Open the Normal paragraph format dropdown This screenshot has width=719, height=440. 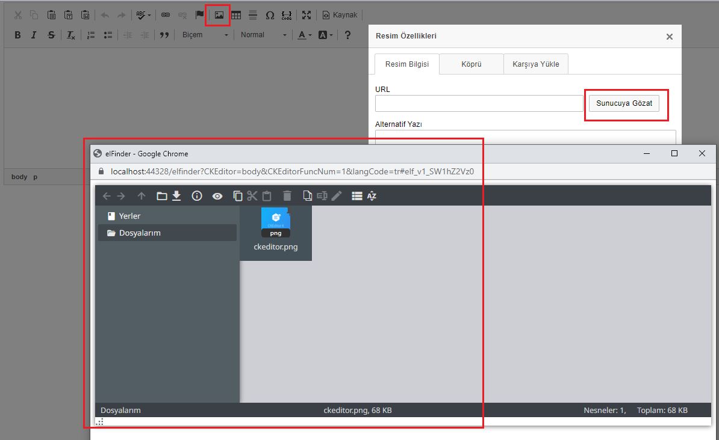pos(264,35)
